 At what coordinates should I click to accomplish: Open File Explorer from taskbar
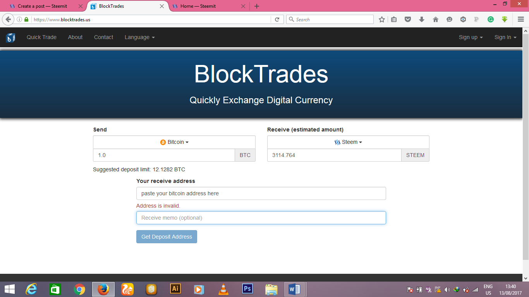(x=271, y=289)
